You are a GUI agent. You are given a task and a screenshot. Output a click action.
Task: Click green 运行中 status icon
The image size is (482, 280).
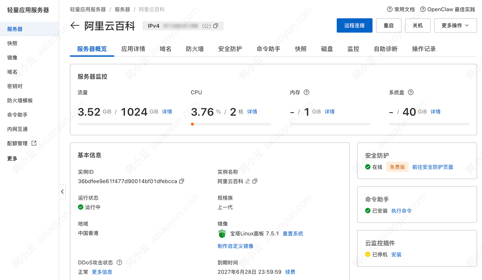point(81,207)
